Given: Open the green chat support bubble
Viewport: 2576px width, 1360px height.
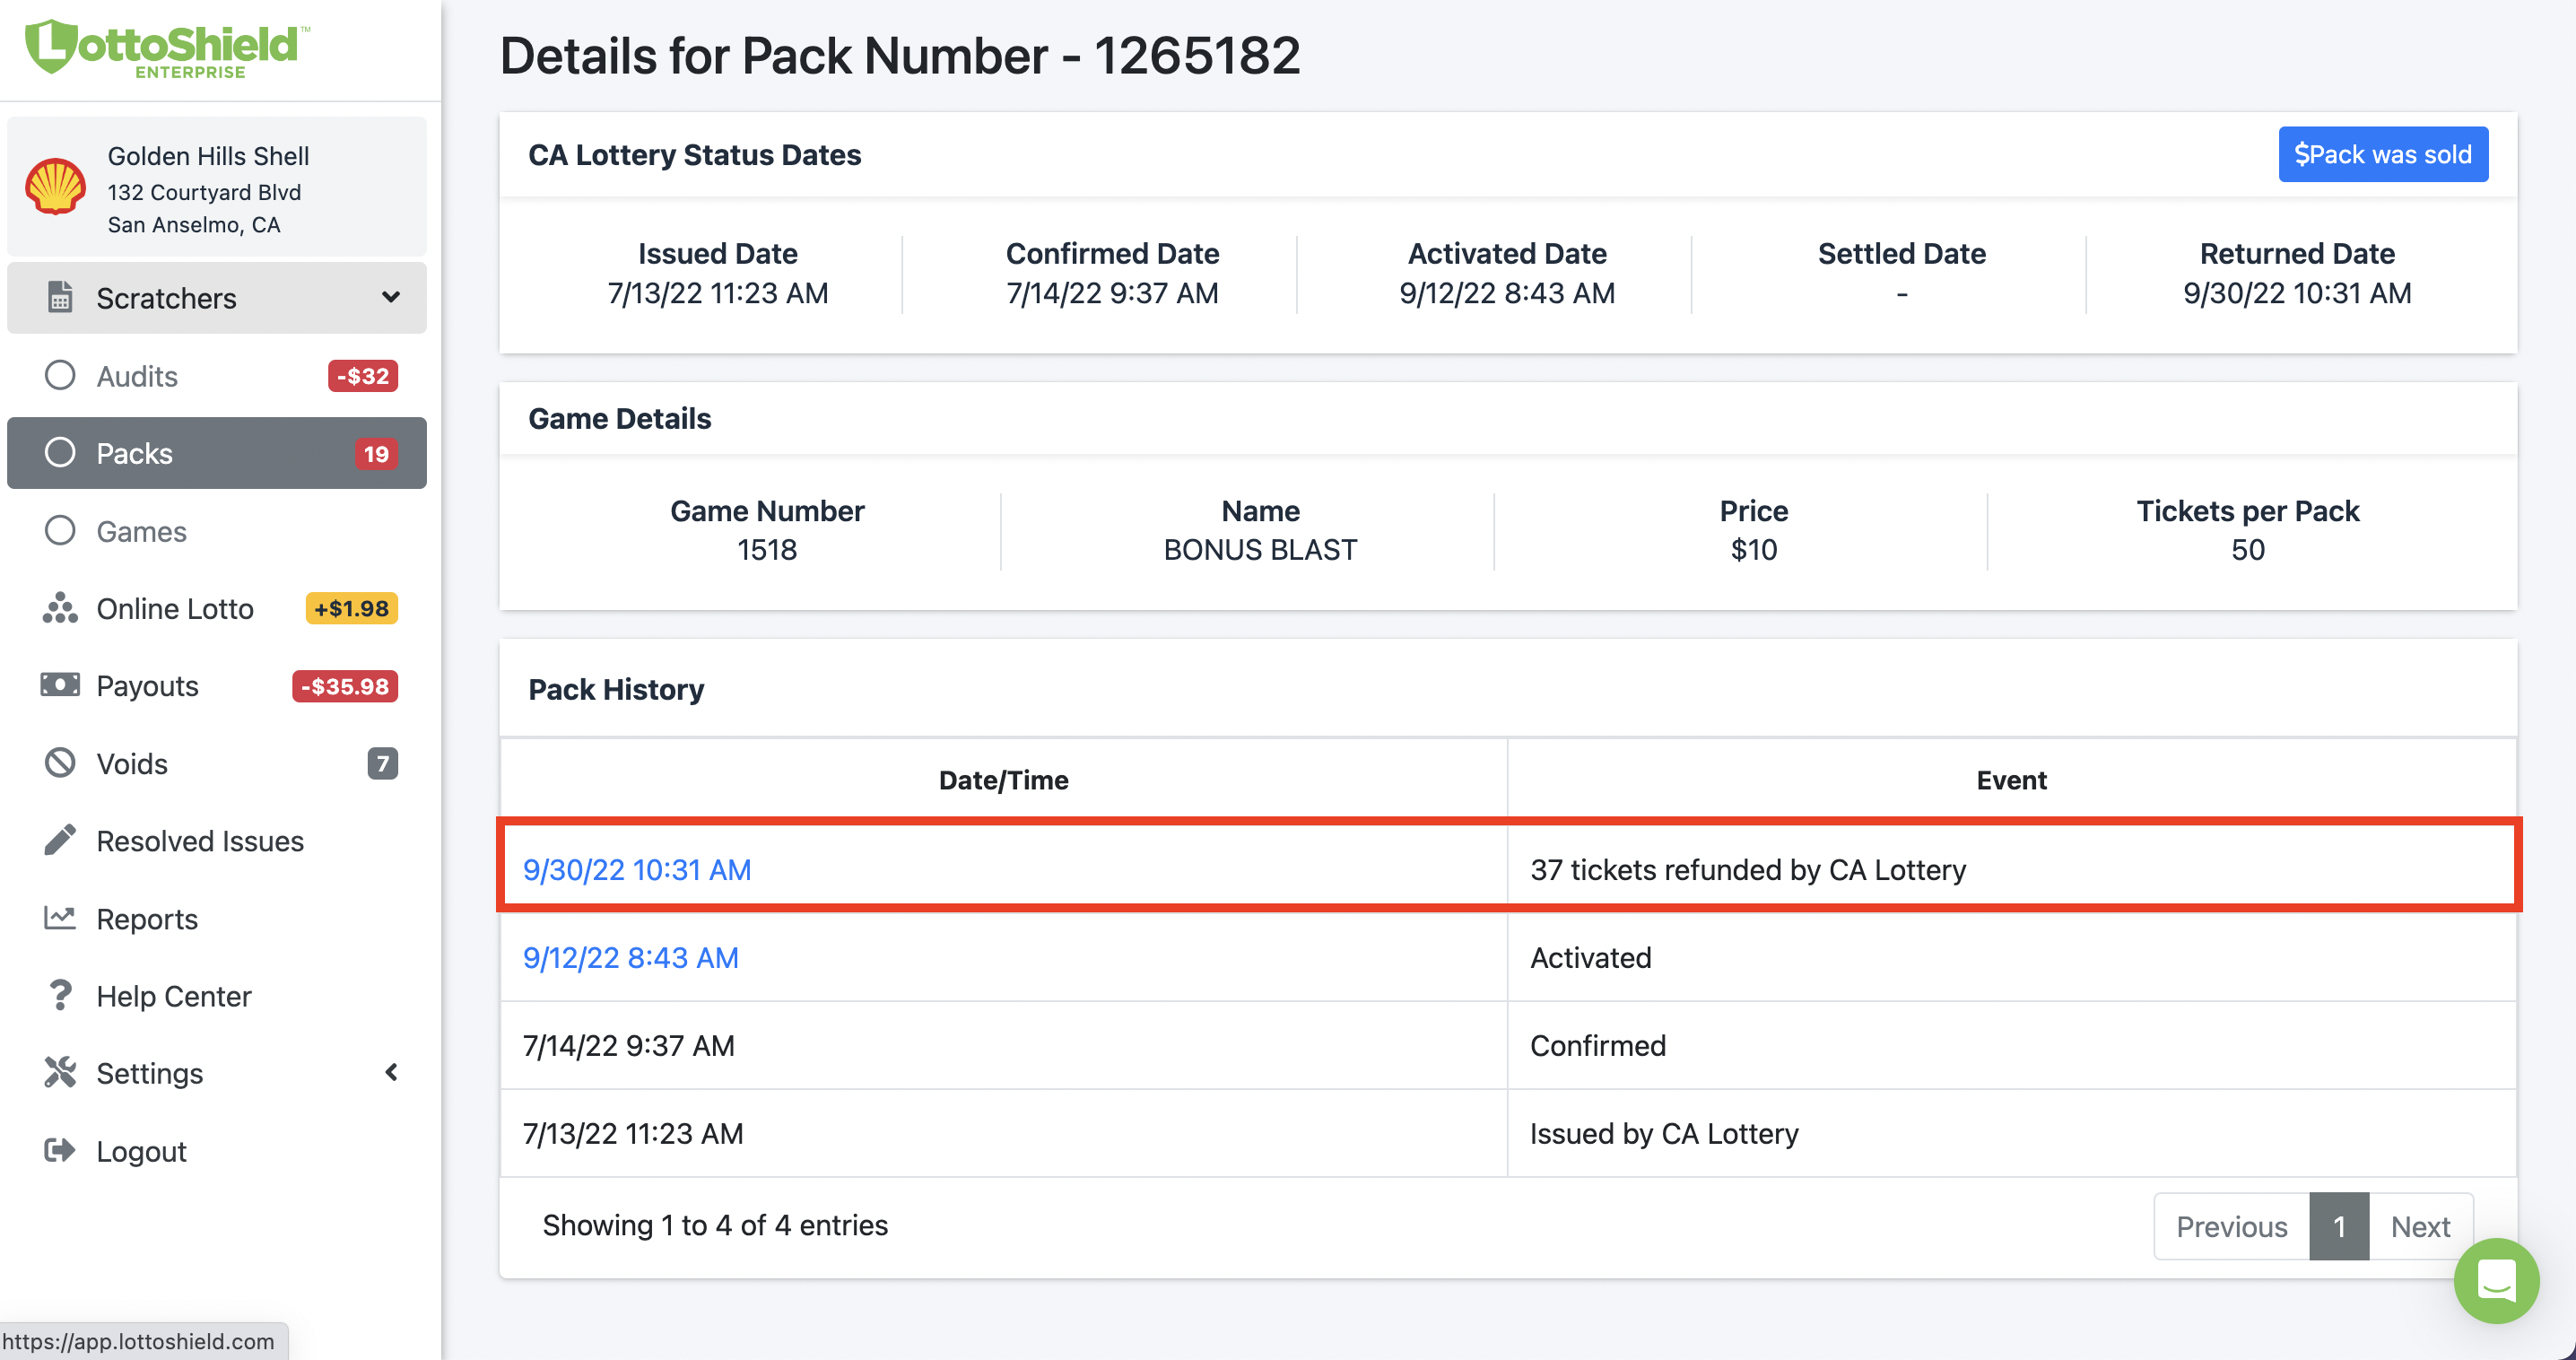Looking at the screenshot, I should point(2496,1280).
